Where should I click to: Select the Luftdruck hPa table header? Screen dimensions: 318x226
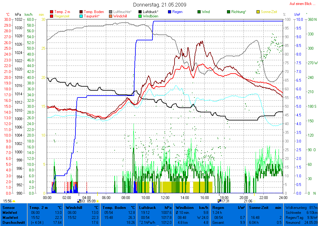click(155, 207)
